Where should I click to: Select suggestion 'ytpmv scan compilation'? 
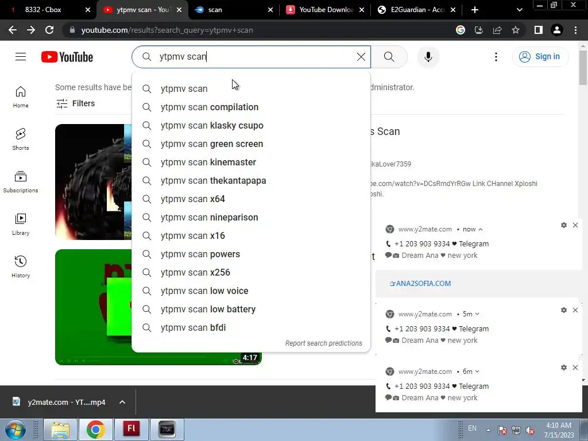(251, 107)
